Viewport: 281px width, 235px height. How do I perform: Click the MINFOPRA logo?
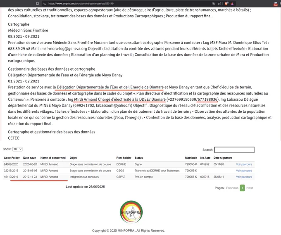(x=131, y=212)
